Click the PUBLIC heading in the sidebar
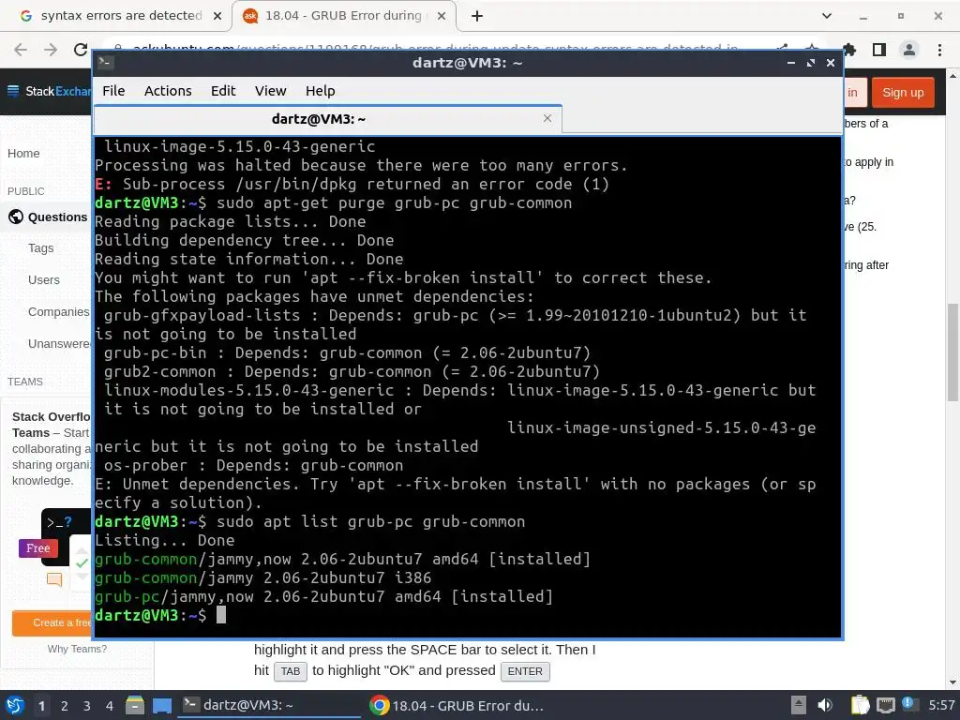The height and width of the screenshot is (720, 960). (25, 191)
